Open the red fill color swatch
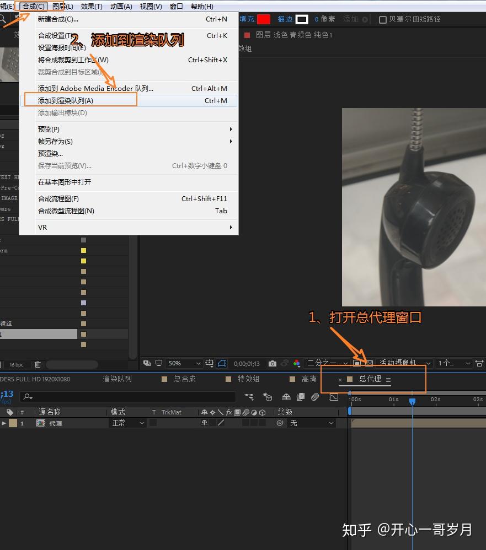This screenshot has width=486, height=550. (x=264, y=19)
